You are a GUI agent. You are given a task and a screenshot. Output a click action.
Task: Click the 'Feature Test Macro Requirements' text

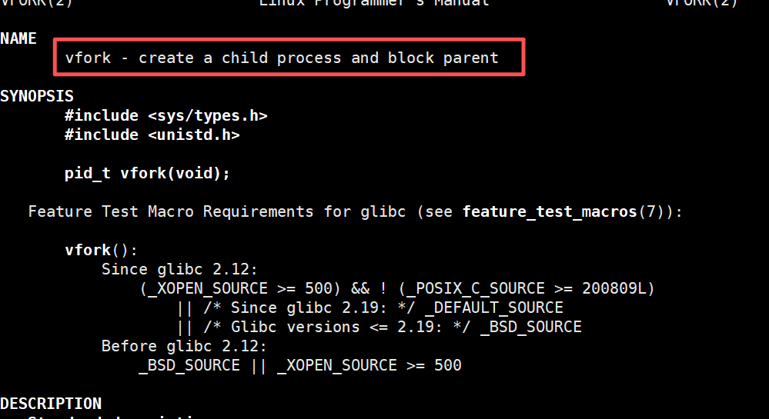(x=171, y=211)
